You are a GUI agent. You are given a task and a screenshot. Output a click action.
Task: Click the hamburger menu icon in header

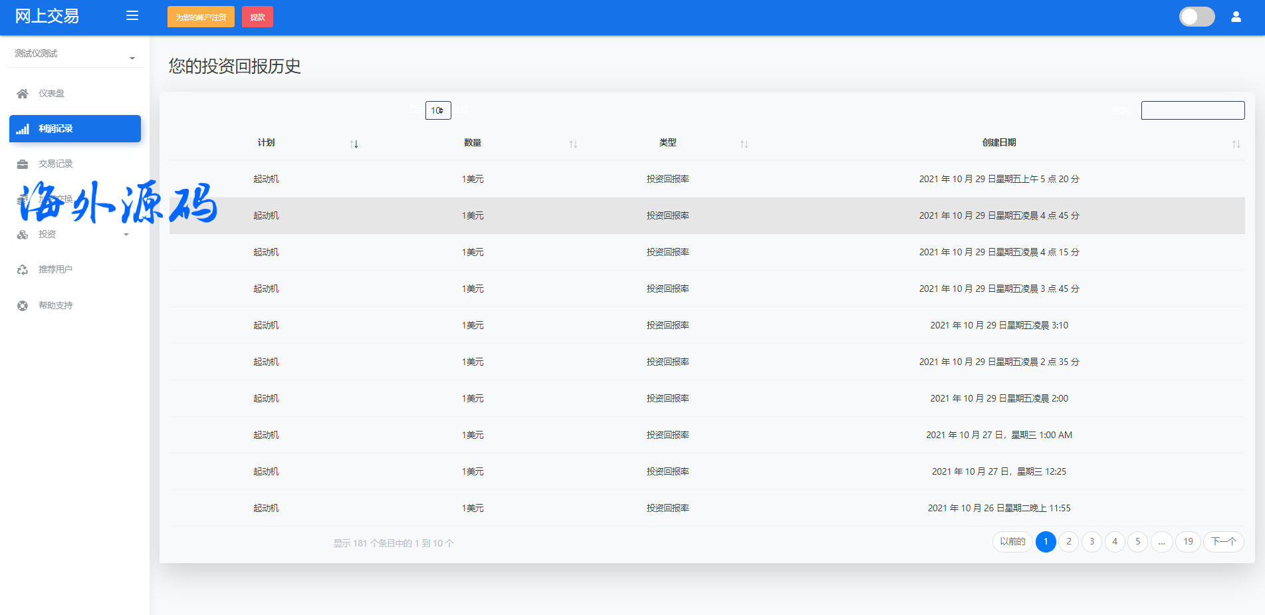point(132,15)
